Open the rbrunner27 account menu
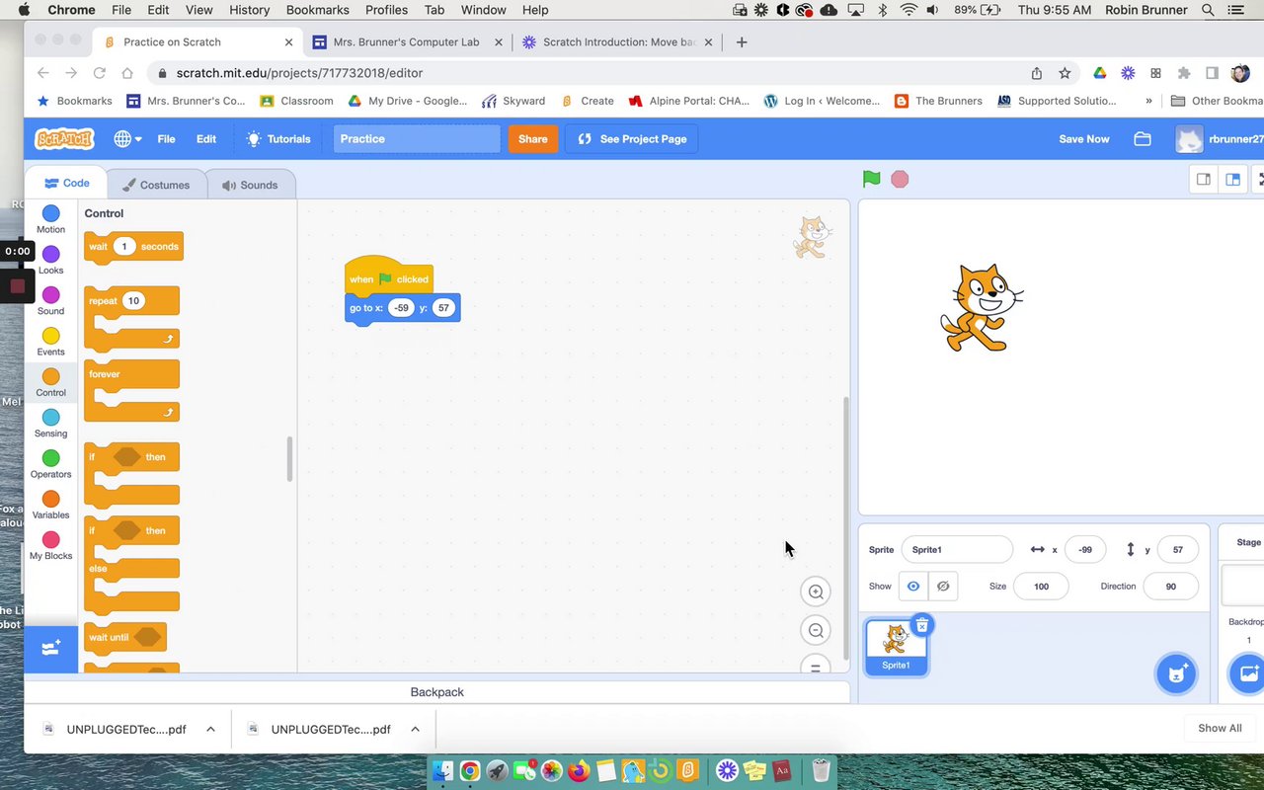The height and width of the screenshot is (790, 1264). (1220, 139)
